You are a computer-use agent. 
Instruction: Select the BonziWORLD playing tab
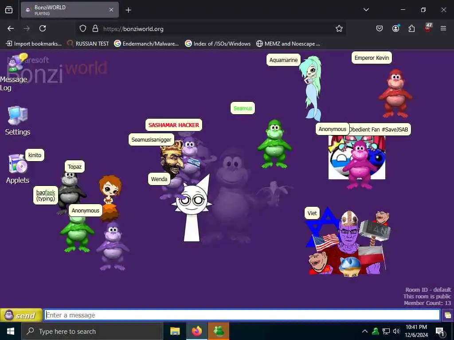point(70,10)
